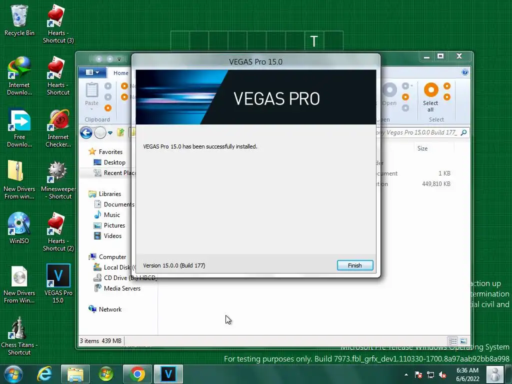Click the Windows flag taskbar icon
Viewport: 512px width, 384px height.
tap(106, 374)
